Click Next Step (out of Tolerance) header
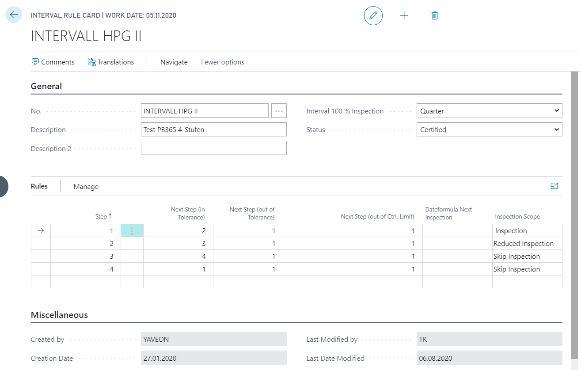The image size is (581, 370). [252, 213]
